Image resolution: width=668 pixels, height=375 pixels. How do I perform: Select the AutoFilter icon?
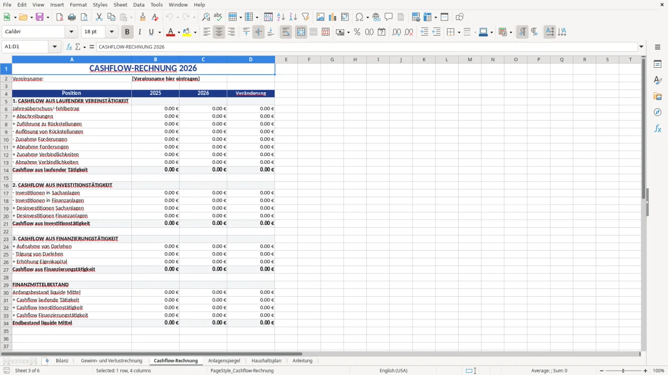[305, 17]
